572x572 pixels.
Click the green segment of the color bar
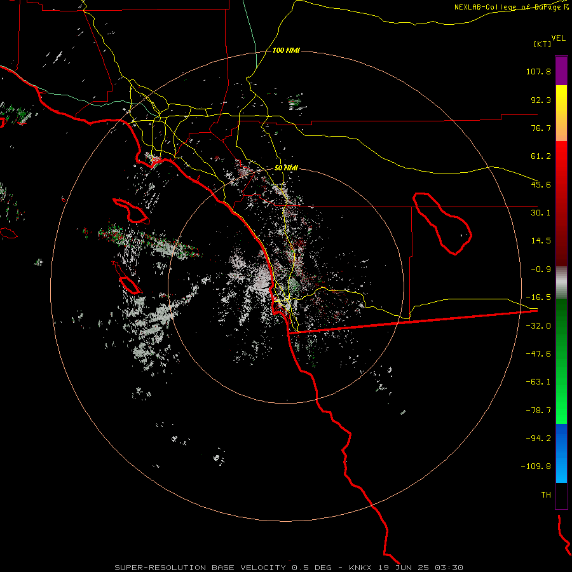pyautogui.click(x=561, y=361)
